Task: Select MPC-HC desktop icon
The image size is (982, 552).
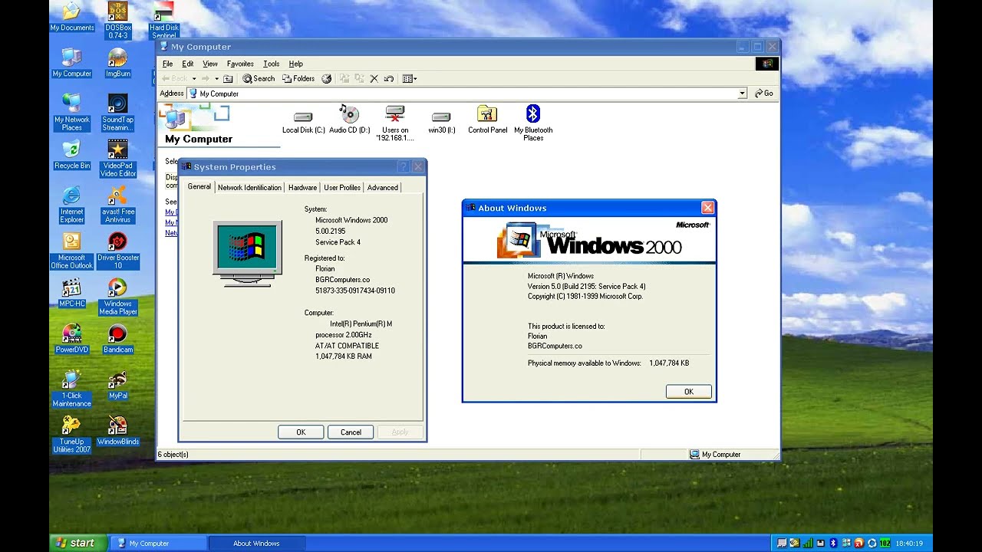Action: 71,293
